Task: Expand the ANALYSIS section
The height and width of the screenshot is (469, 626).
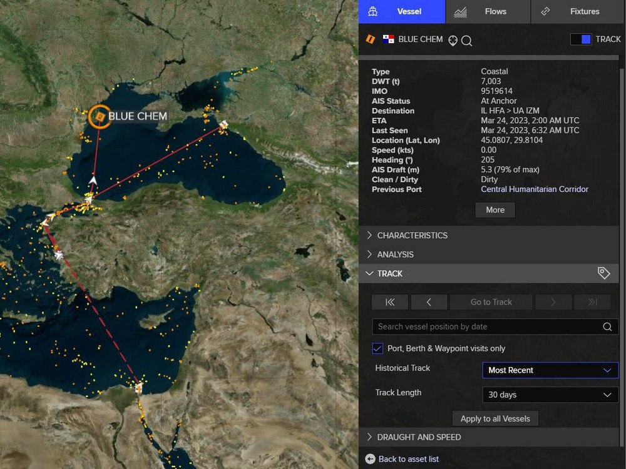Action: tap(395, 255)
